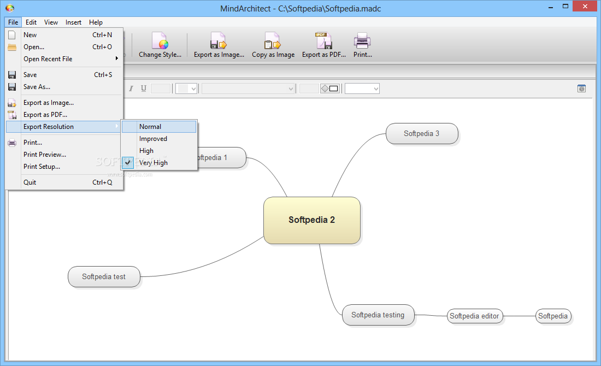Screen dimensions: 601x366
Task: Open the Help menu
Action: [x=96, y=22]
